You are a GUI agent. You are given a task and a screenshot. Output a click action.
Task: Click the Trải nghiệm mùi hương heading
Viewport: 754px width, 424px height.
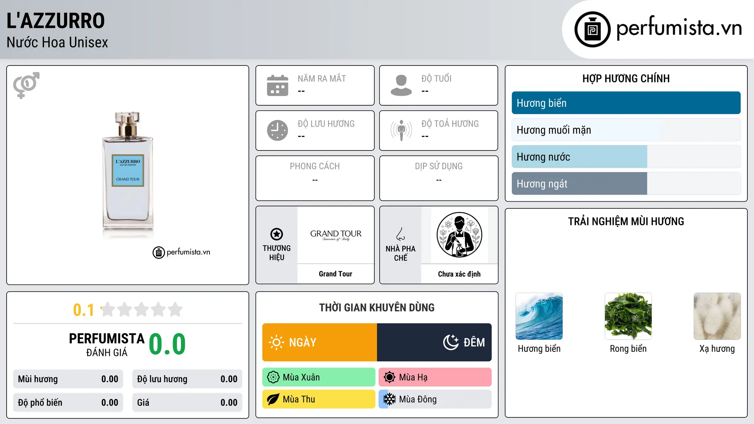pos(626,221)
